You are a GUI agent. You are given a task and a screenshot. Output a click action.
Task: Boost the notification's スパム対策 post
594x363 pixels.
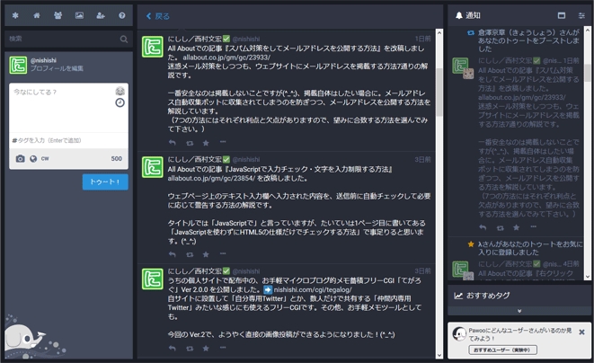(x=500, y=227)
